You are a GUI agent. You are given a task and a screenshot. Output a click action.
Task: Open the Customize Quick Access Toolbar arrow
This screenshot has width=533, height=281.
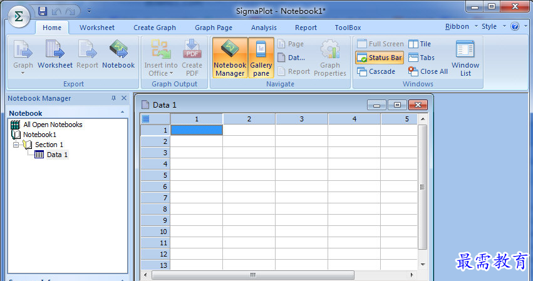(89, 11)
